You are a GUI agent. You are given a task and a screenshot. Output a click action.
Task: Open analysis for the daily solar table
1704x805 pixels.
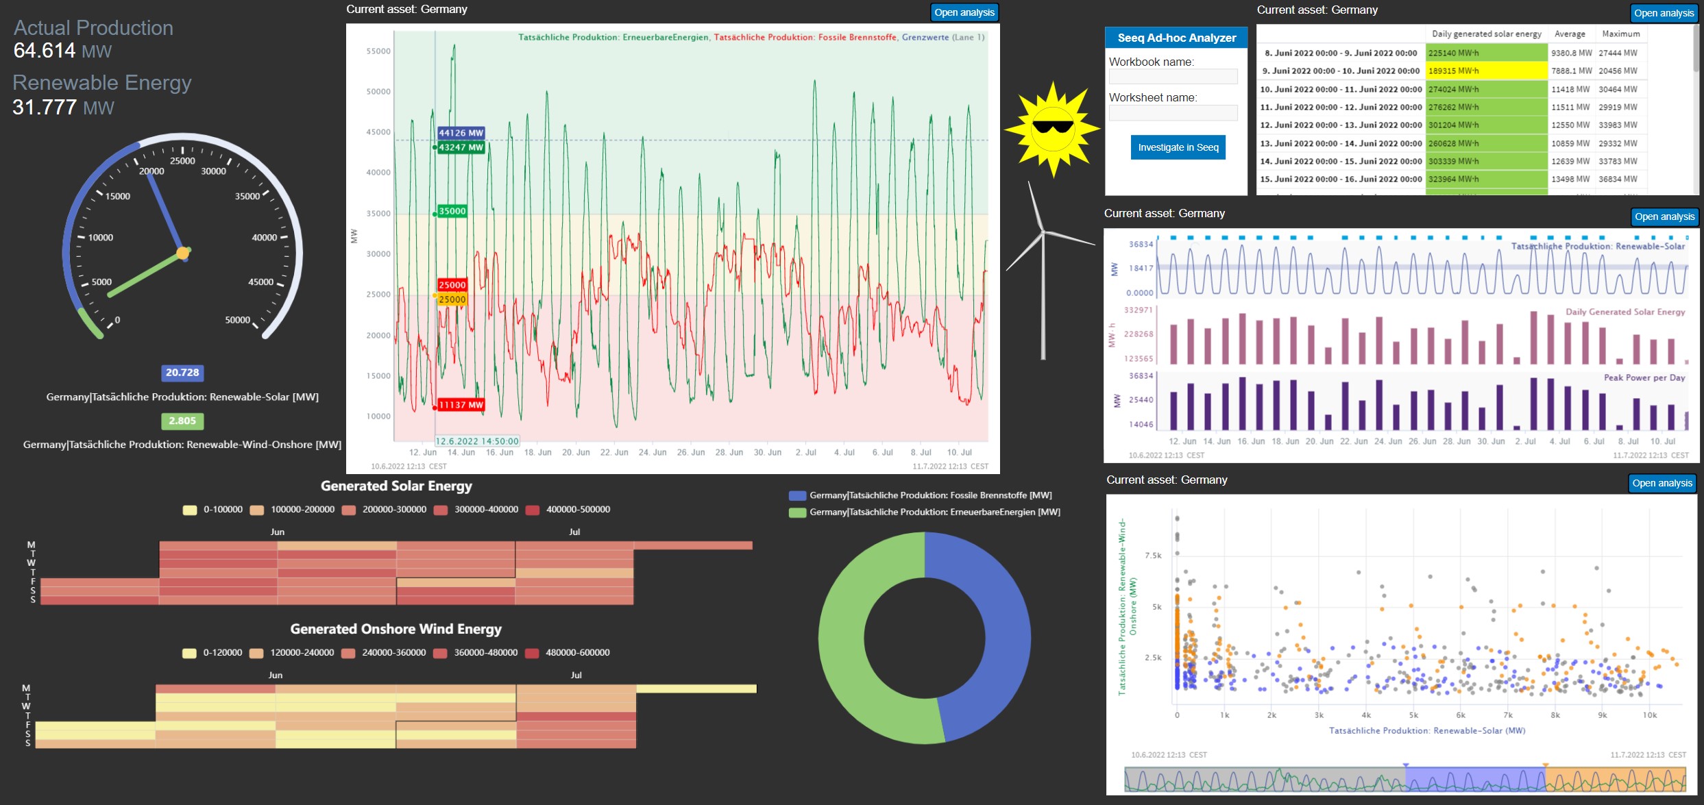pyautogui.click(x=1663, y=13)
